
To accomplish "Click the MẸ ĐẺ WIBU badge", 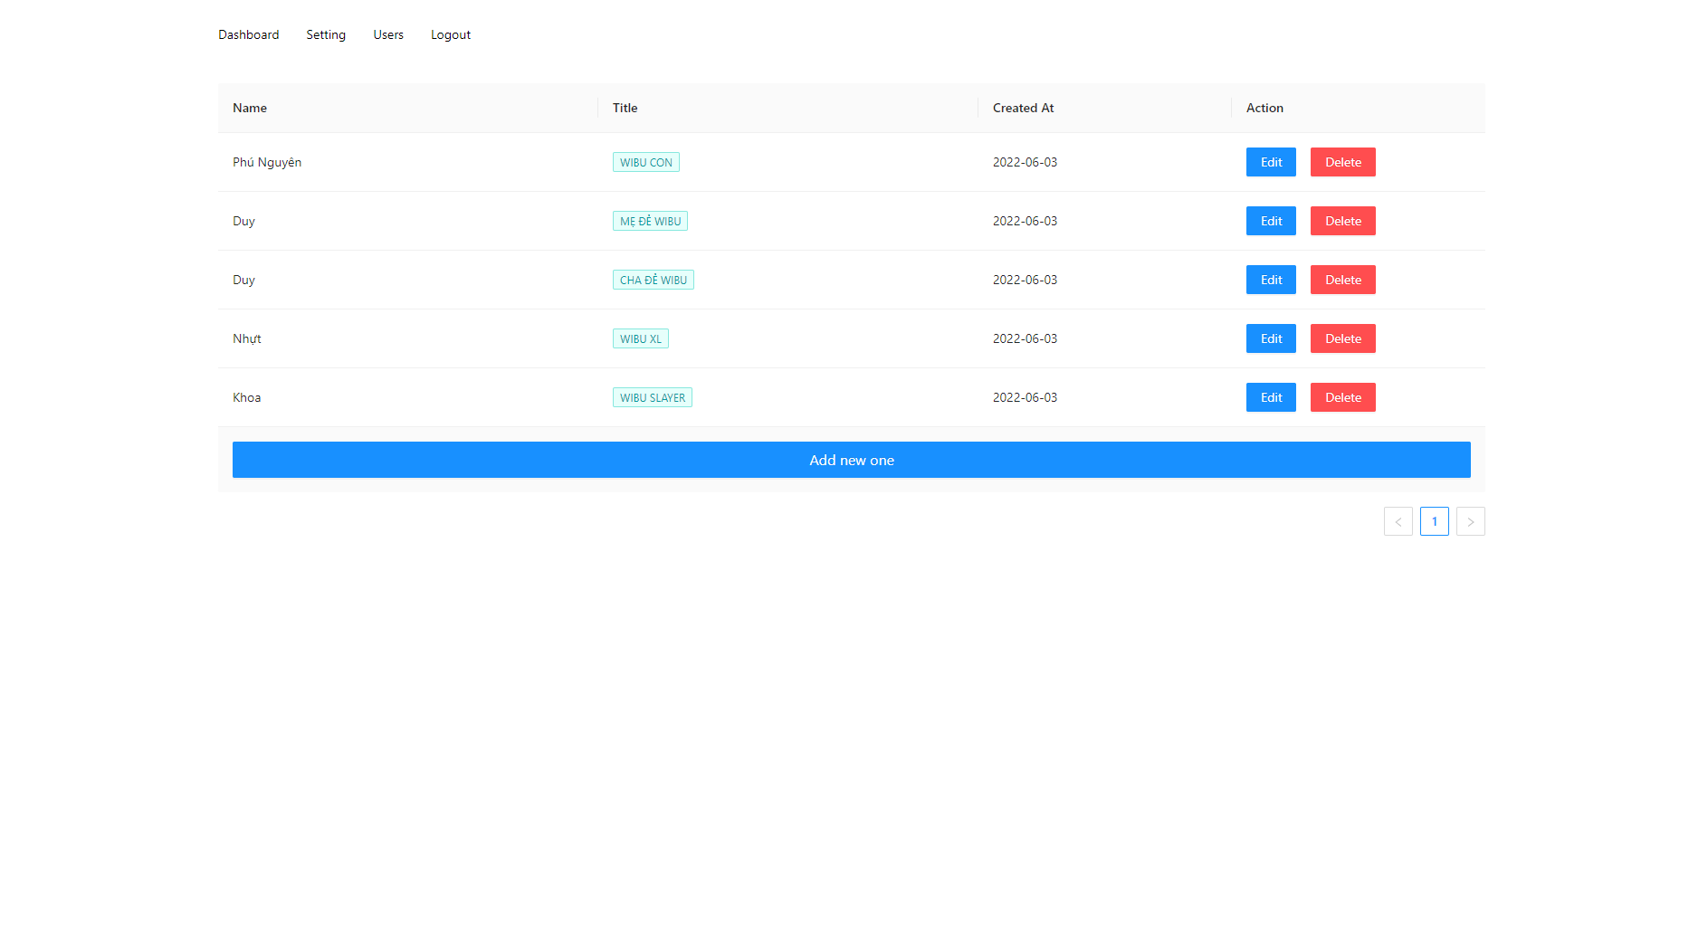I will 650,221.
